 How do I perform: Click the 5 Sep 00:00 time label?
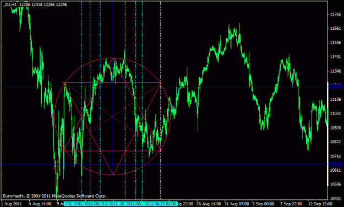pyautogui.click(x=263, y=204)
